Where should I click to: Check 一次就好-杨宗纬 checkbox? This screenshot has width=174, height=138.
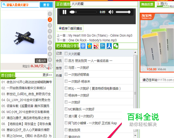pos(66,81)
